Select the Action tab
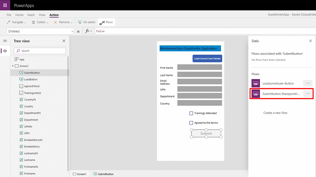This screenshot has width=316, height=177. pos(54,15)
